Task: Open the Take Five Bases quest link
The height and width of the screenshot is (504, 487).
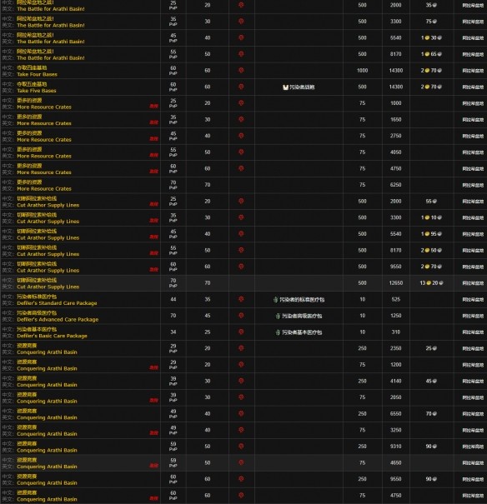Action: pyautogui.click(x=37, y=91)
